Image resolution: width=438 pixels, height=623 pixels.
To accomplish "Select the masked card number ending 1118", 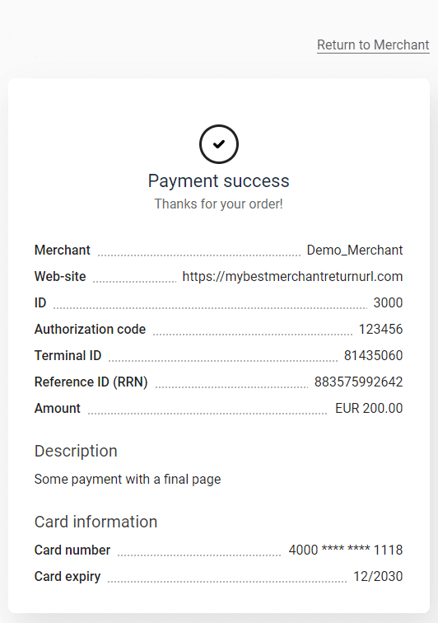I will pos(346,550).
